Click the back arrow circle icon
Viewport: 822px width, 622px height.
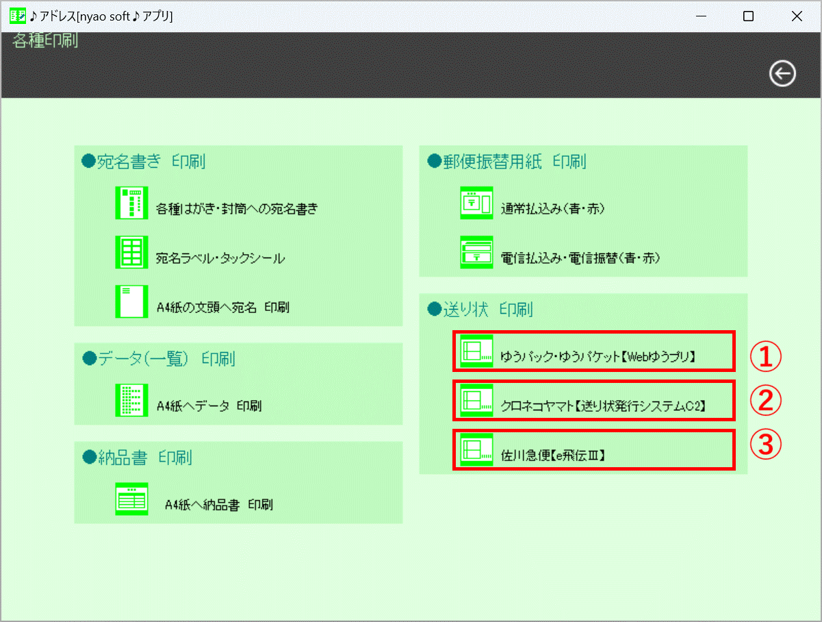782,73
